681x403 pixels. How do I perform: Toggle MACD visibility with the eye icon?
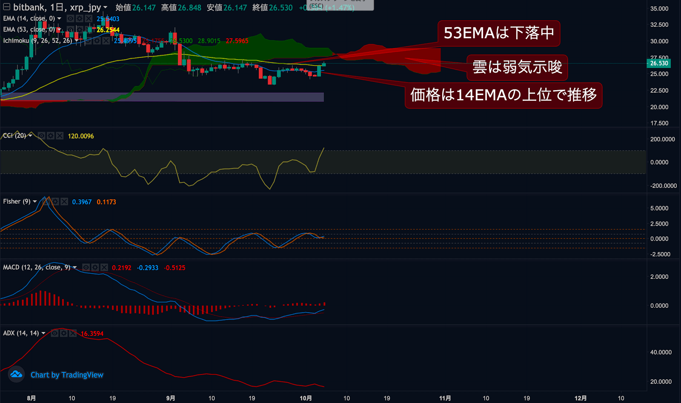(x=86, y=267)
